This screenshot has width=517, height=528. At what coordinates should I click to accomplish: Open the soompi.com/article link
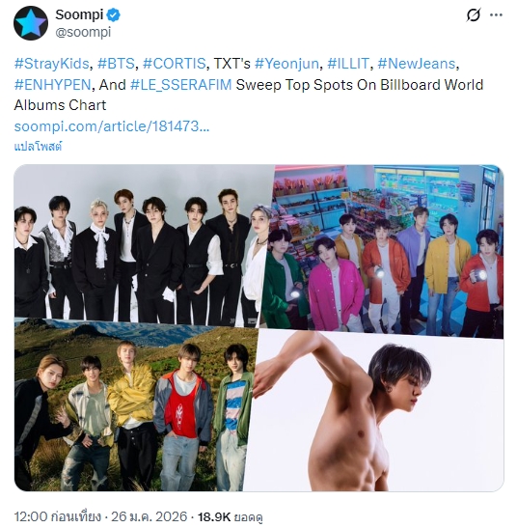click(112, 126)
